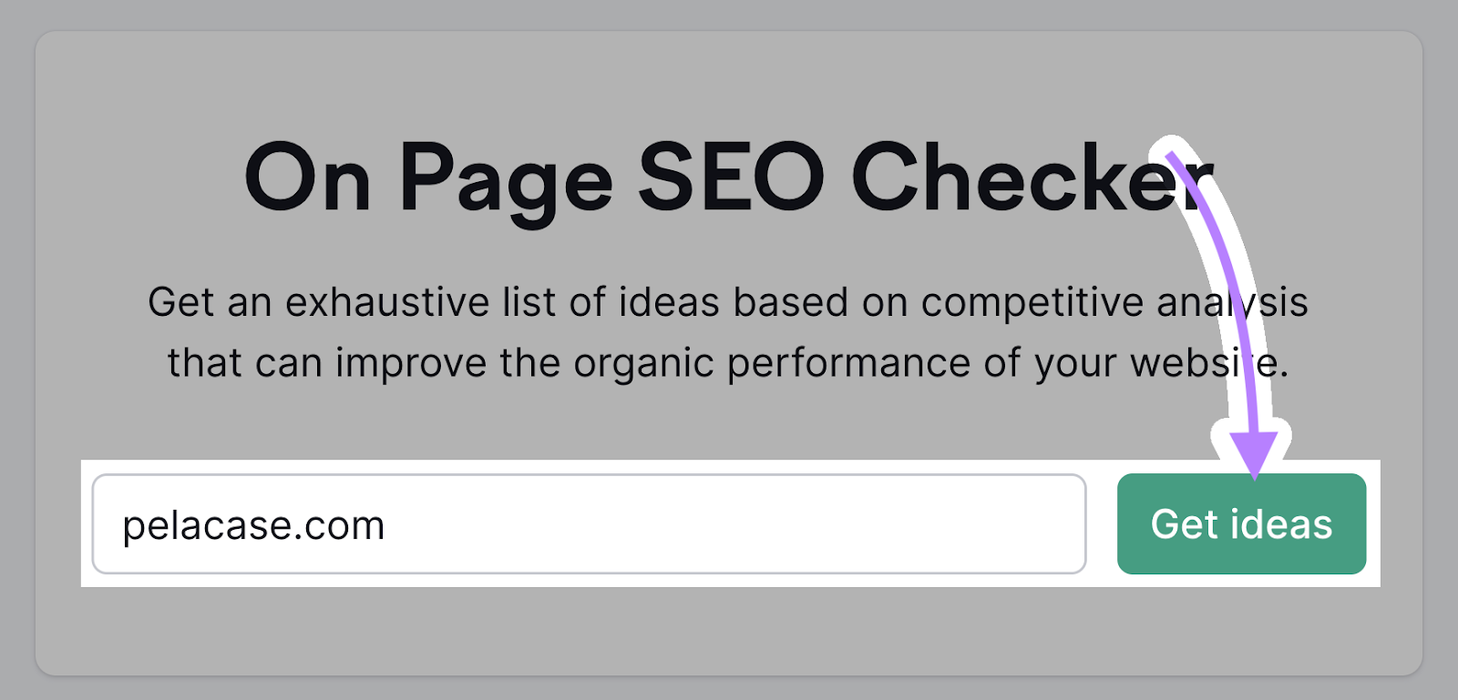Start analysis with Get ideas
Viewport: 1458px width, 700px height.
pos(1241,523)
